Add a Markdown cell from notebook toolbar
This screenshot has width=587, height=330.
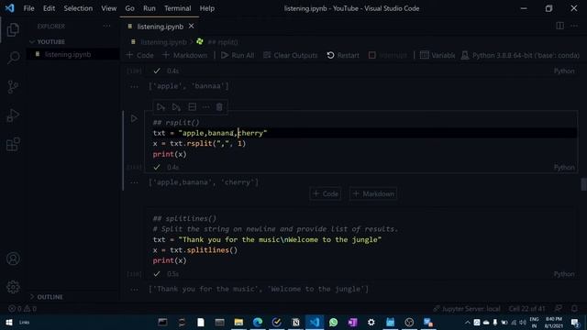[x=184, y=55]
